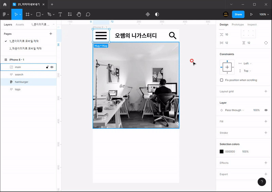The width and height of the screenshot is (272, 192).
Task: Select the Pen tool
Action: tap(49, 14)
